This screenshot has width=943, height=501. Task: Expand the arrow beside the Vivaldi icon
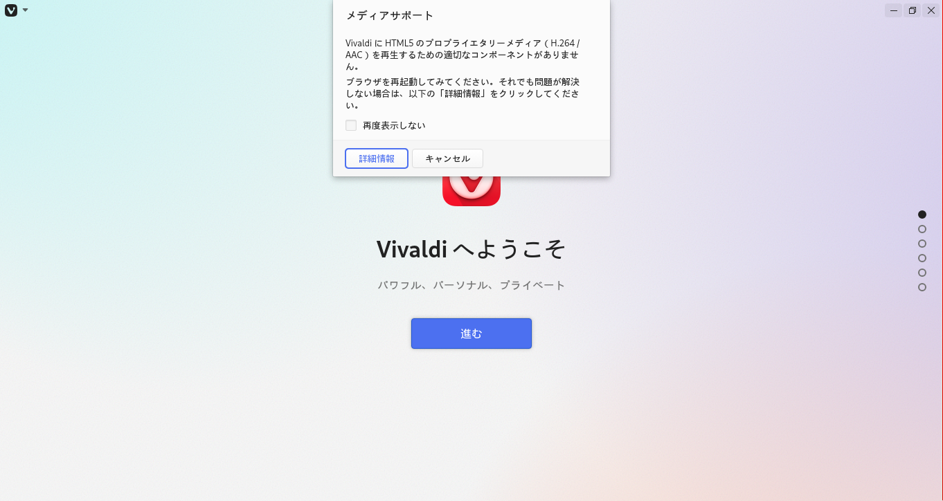26,10
